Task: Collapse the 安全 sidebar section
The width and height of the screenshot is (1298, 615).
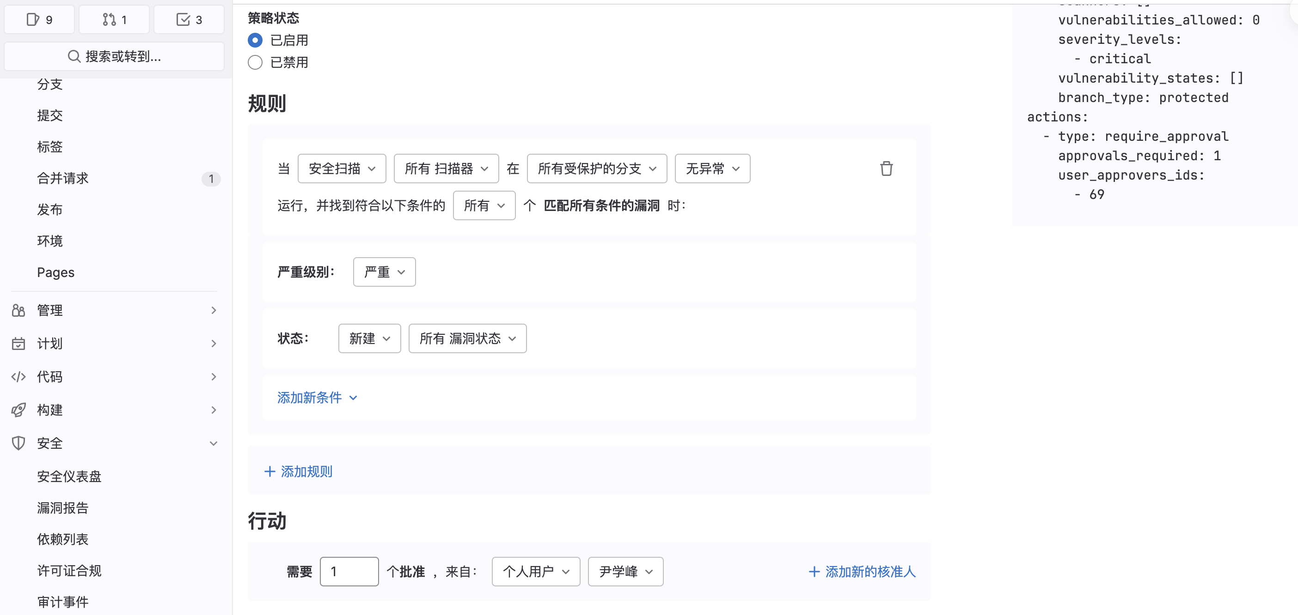Action: point(214,443)
